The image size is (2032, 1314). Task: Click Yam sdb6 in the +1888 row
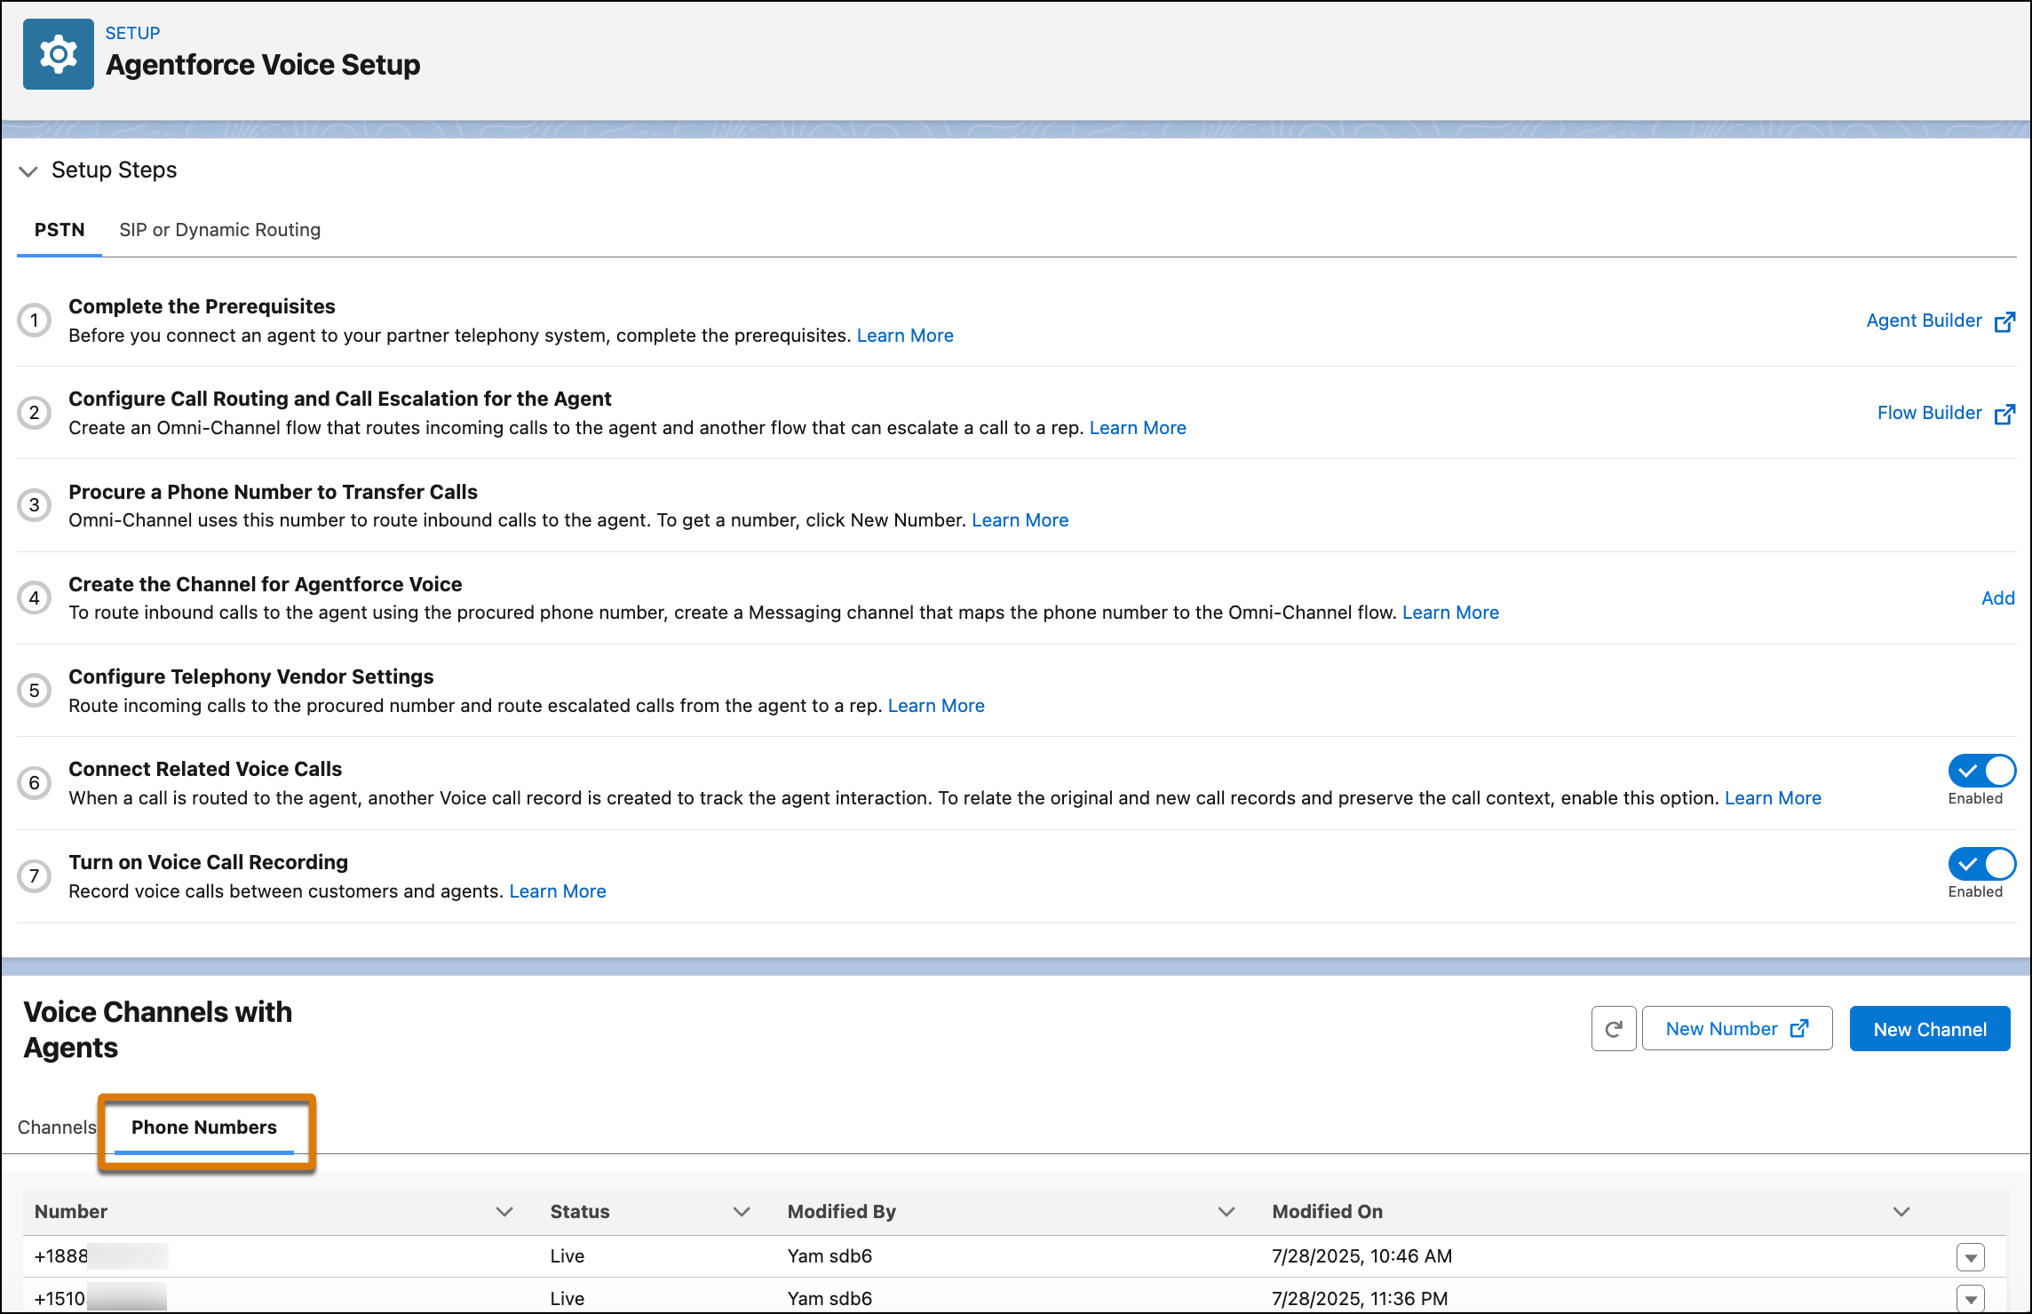pos(829,1256)
